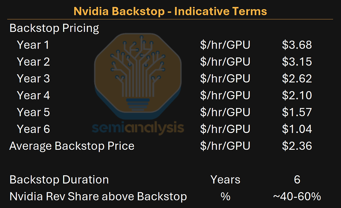Select the Backstop Duration label

point(59,180)
